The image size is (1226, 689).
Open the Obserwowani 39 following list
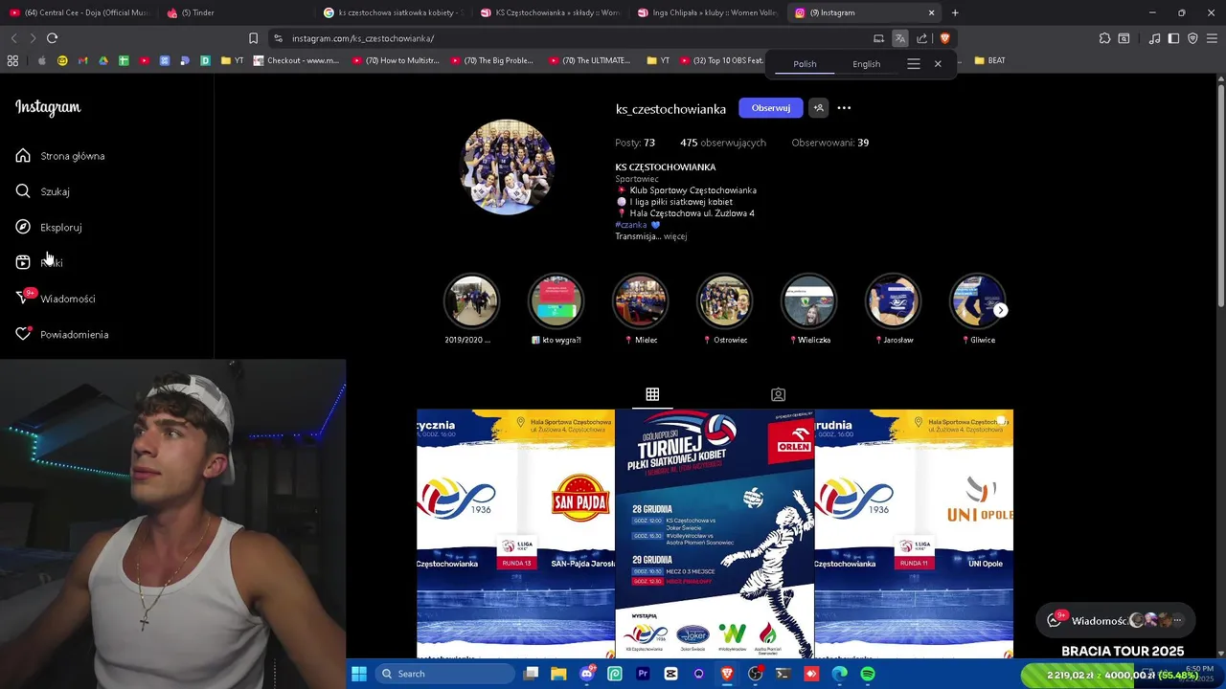pos(830,143)
